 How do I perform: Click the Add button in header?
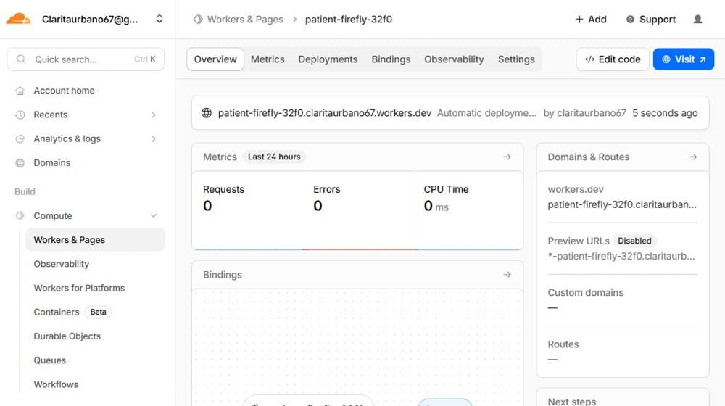coord(591,20)
